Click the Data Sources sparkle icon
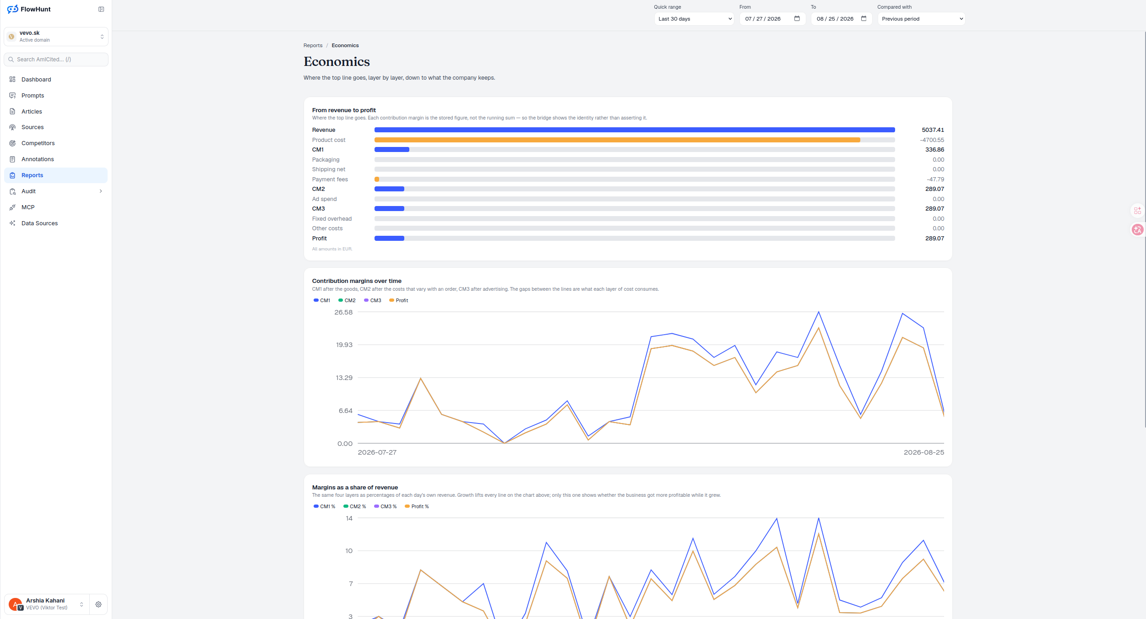Screen dimensions: 1146x619 [12, 223]
